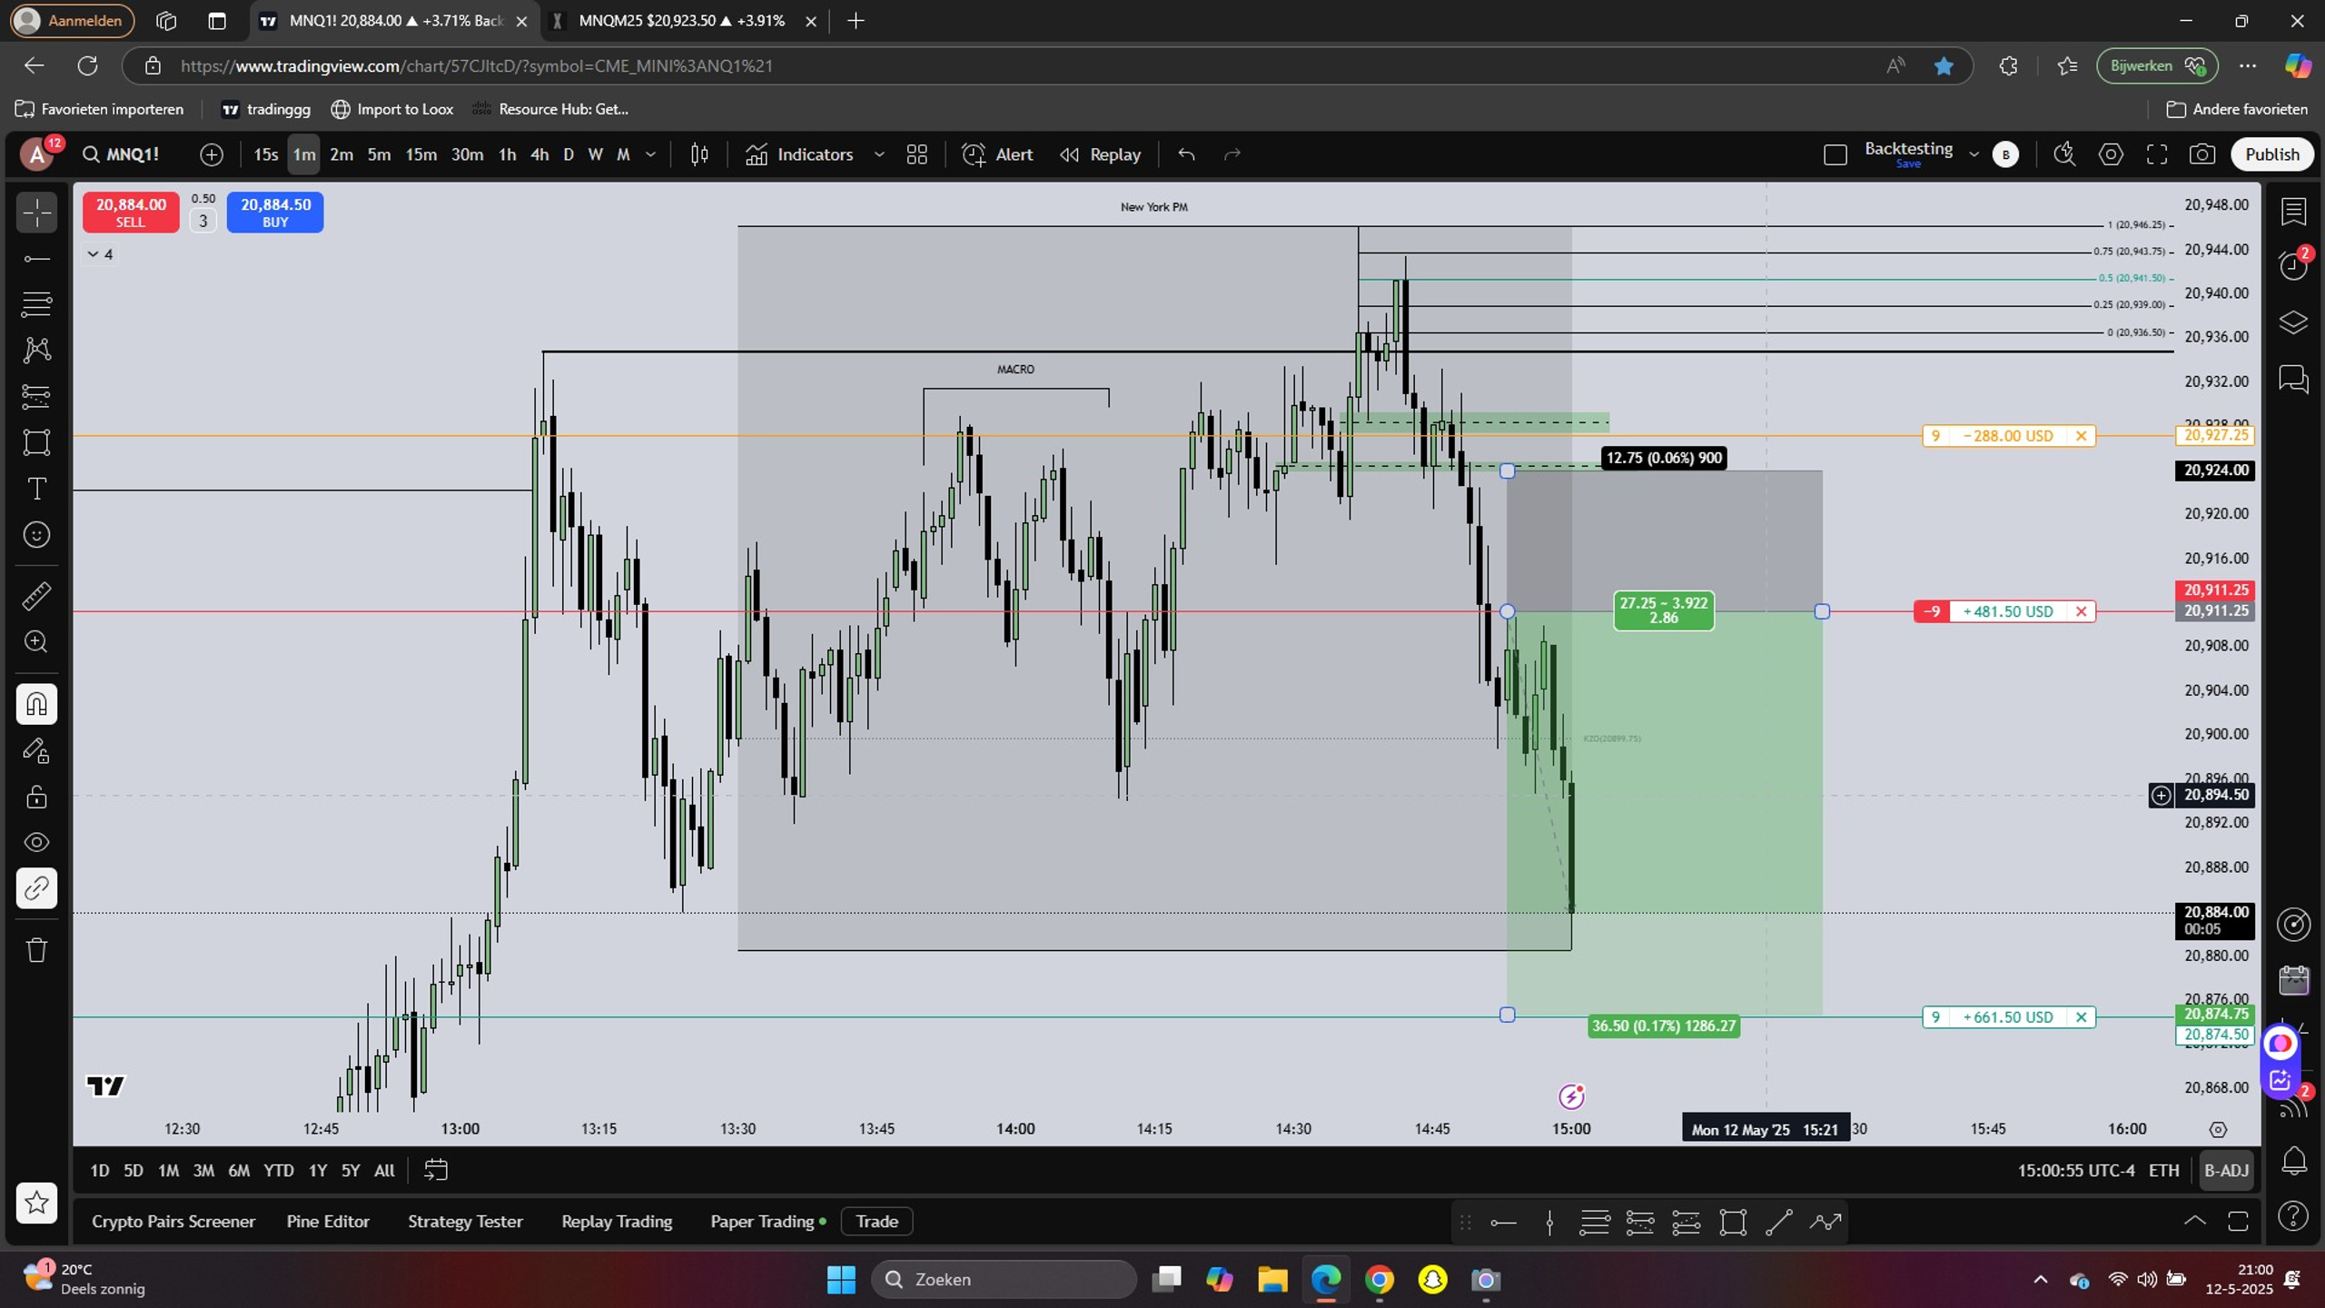The height and width of the screenshot is (1308, 2325).
Task: Toggle keep drawing mode pencil-lock icon
Action: click(36, 750)
